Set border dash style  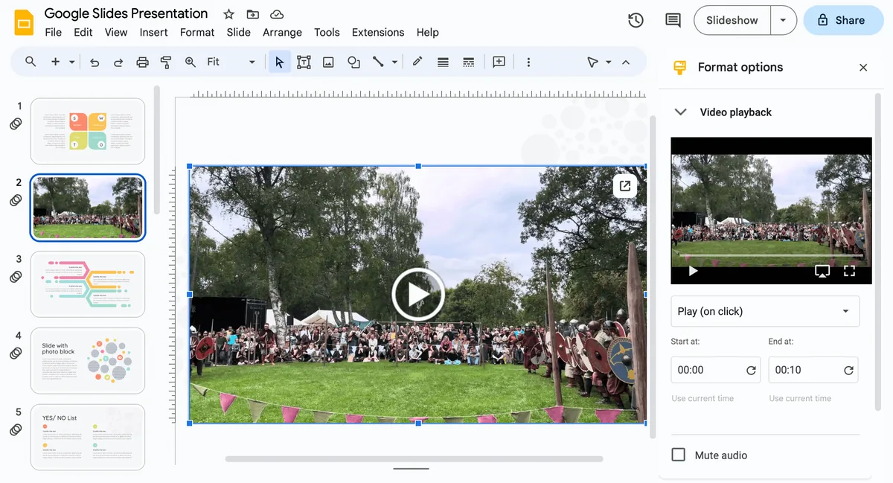click(x=468, y=62)
